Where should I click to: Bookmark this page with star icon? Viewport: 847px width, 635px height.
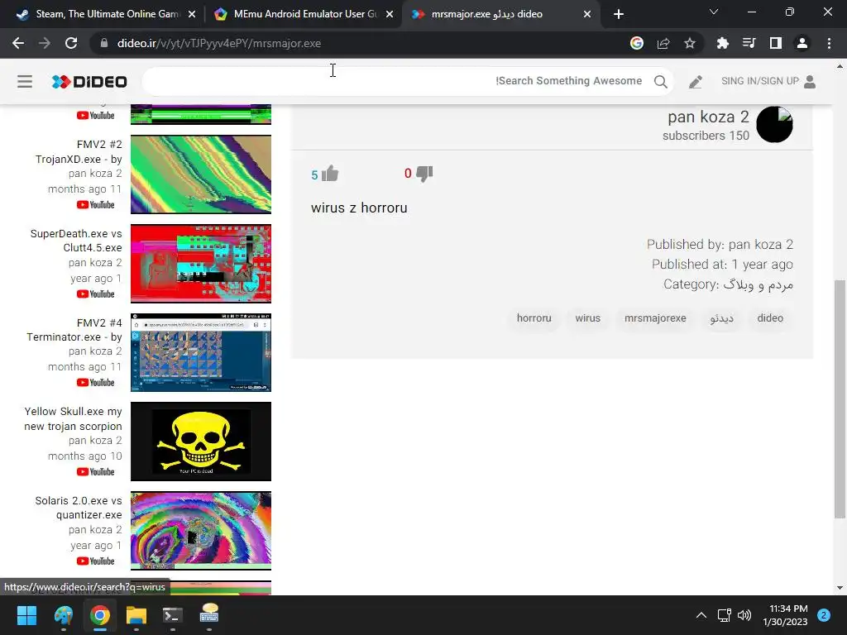pos(689,43)
